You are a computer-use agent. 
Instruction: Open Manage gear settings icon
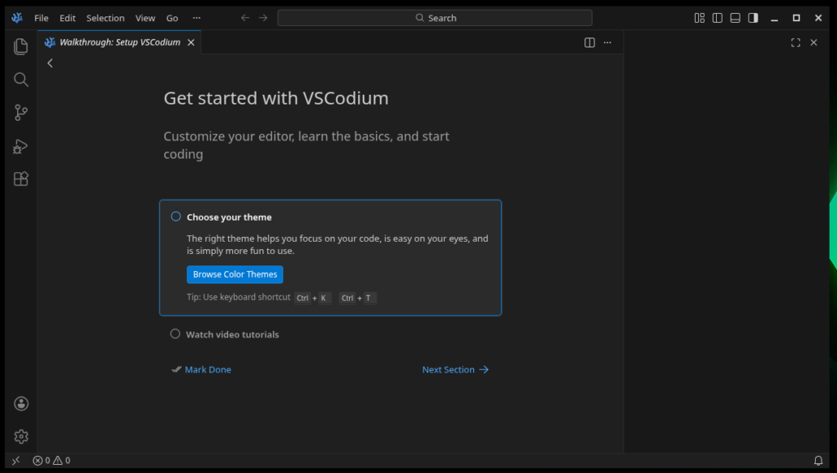click(x=21, y=436)
